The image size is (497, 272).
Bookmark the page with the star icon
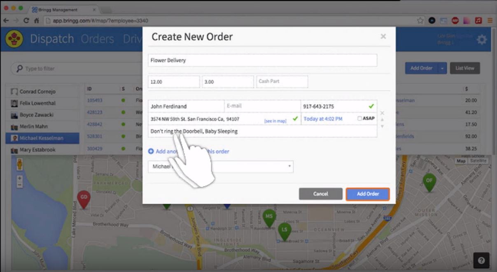tap(420, 20)
